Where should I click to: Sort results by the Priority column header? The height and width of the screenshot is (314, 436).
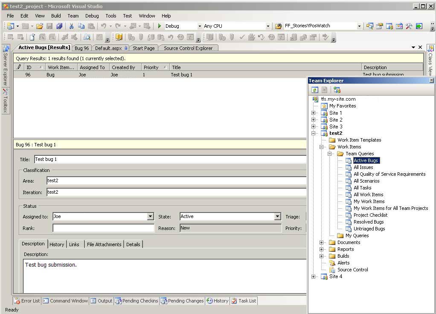pos(155,67)
